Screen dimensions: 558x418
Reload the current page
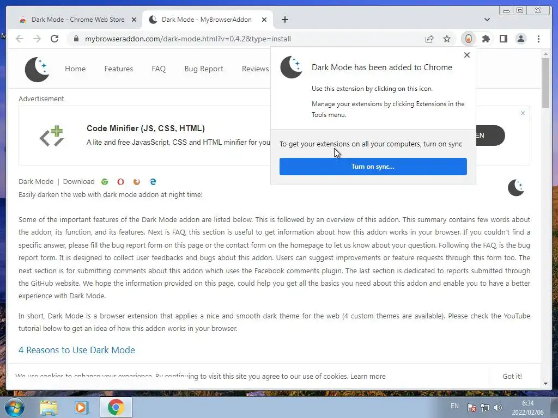pyautogui.click(x=54, y=39)
